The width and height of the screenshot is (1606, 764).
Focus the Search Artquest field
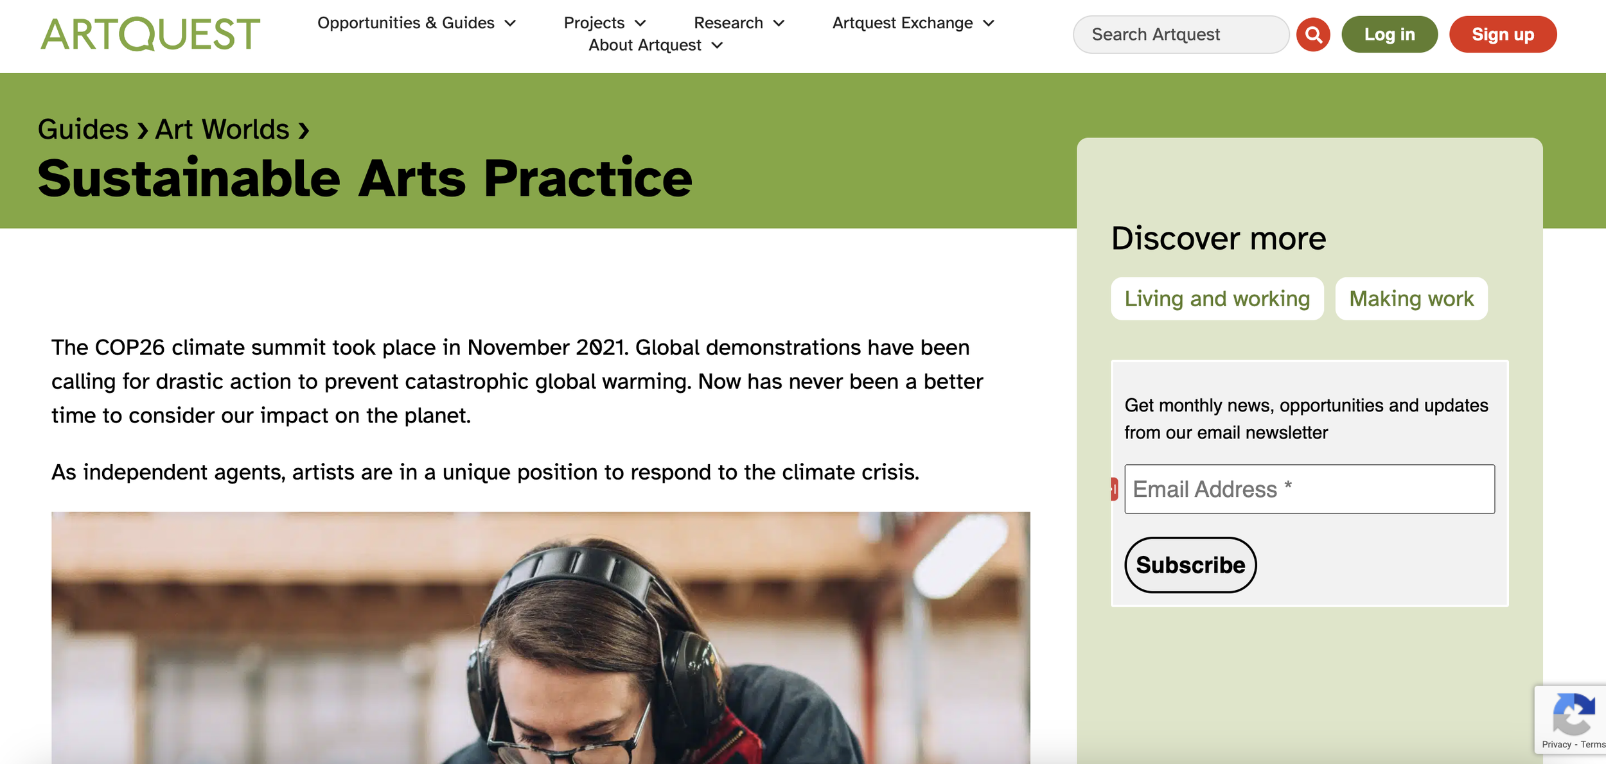tap(1179, 34)
